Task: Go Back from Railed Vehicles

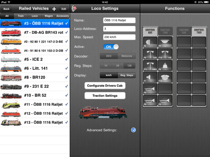Action: point(6,9)
